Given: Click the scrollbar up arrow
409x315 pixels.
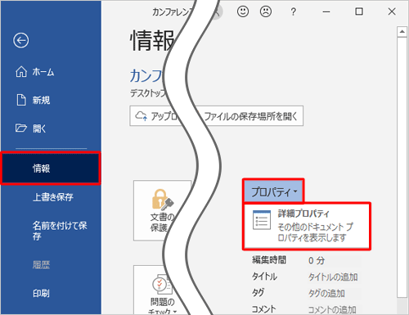Looking at the screenshot, I should (x=402, y=32).
